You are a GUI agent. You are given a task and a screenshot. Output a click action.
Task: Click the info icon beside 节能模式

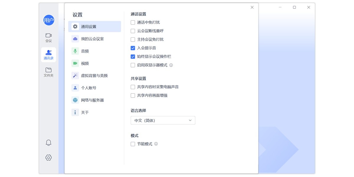click(156, 144)
